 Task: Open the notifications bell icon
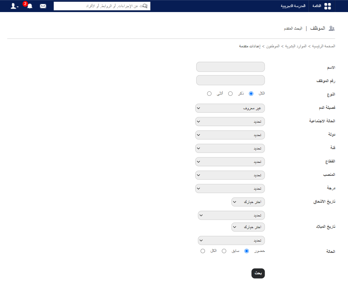click(30, 6)
